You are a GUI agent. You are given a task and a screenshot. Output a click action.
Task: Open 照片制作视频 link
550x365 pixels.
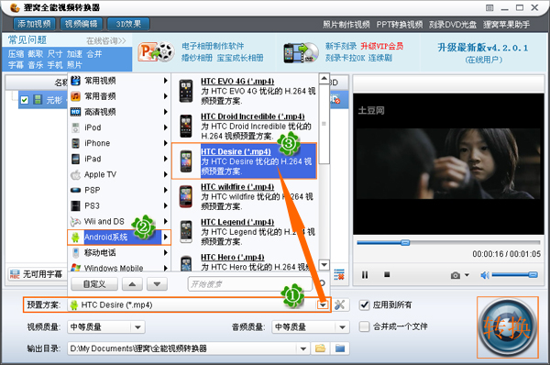point(346,25)
